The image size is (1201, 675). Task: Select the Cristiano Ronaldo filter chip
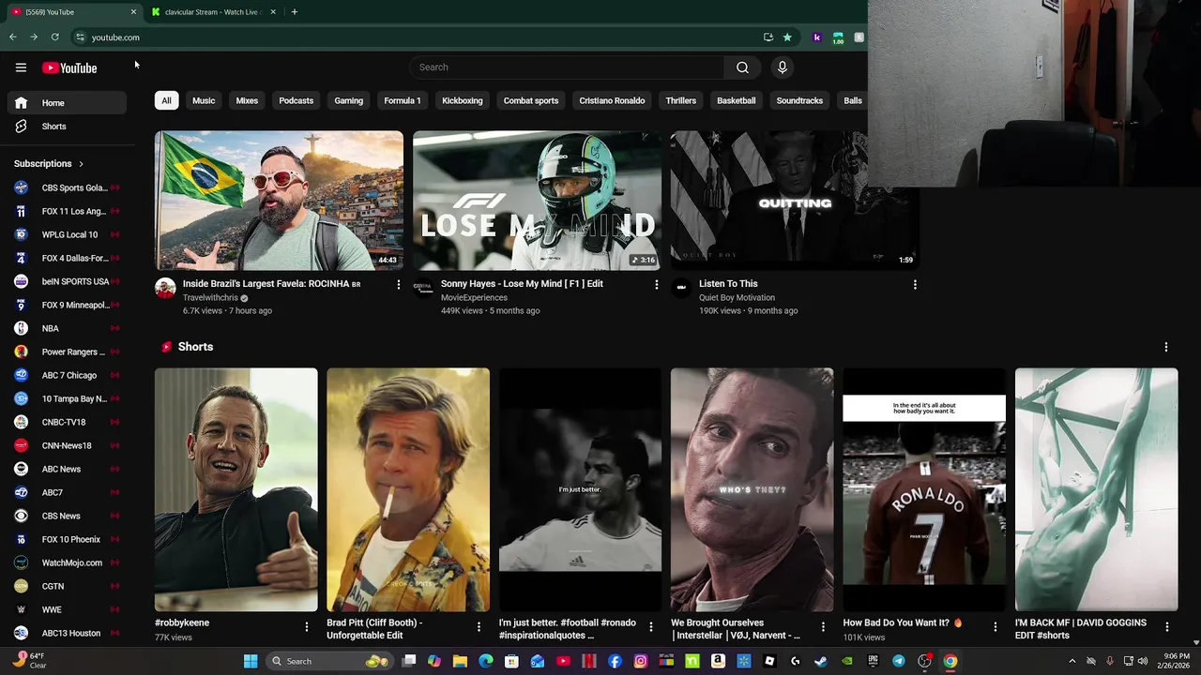612,100
